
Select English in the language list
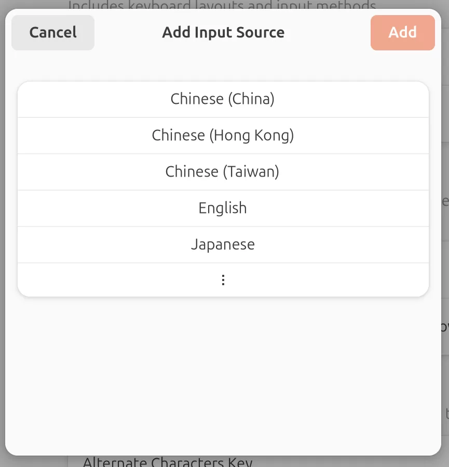point(223,208)
